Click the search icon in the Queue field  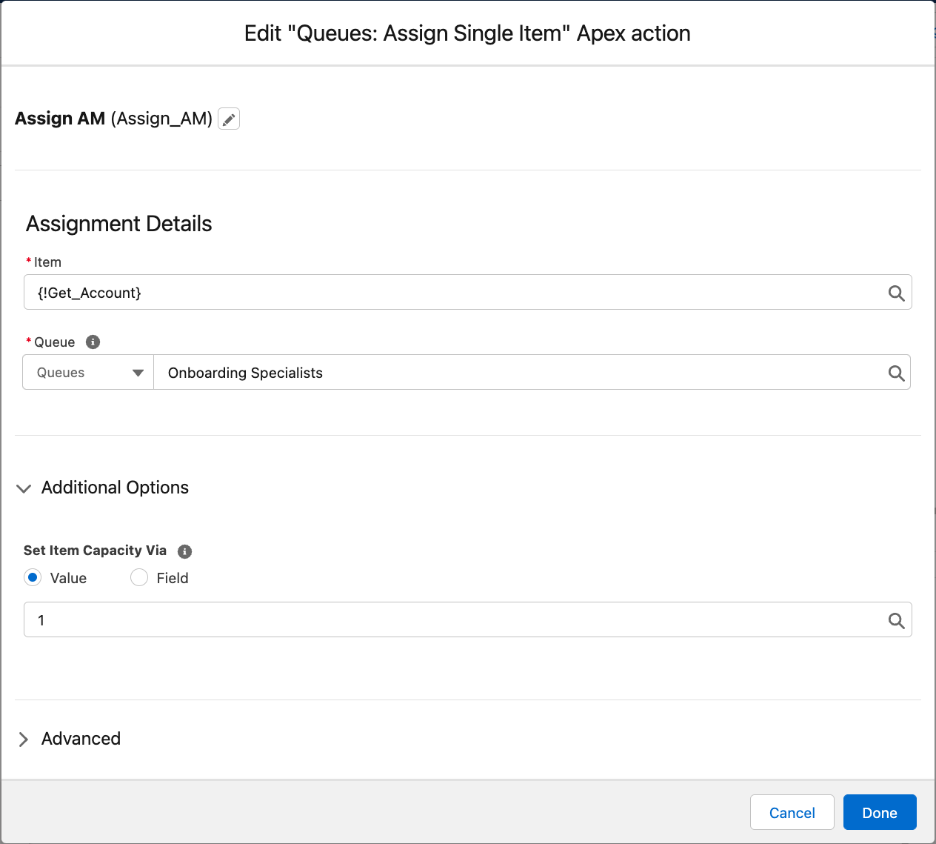tap(896, 373)
